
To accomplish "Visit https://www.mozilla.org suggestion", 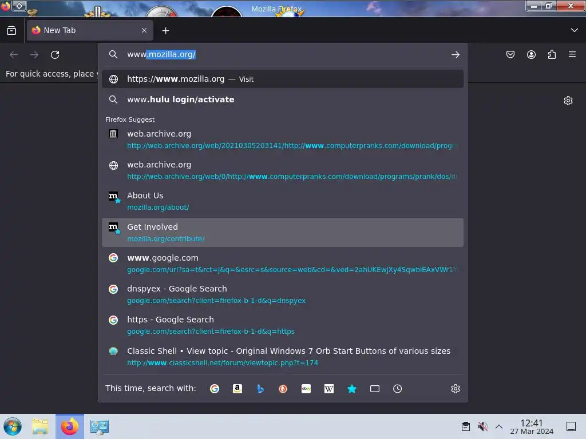I will [x=283, y=79].
